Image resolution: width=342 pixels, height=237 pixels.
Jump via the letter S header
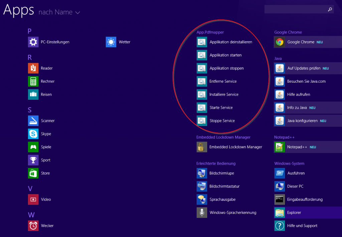(30, 110)
